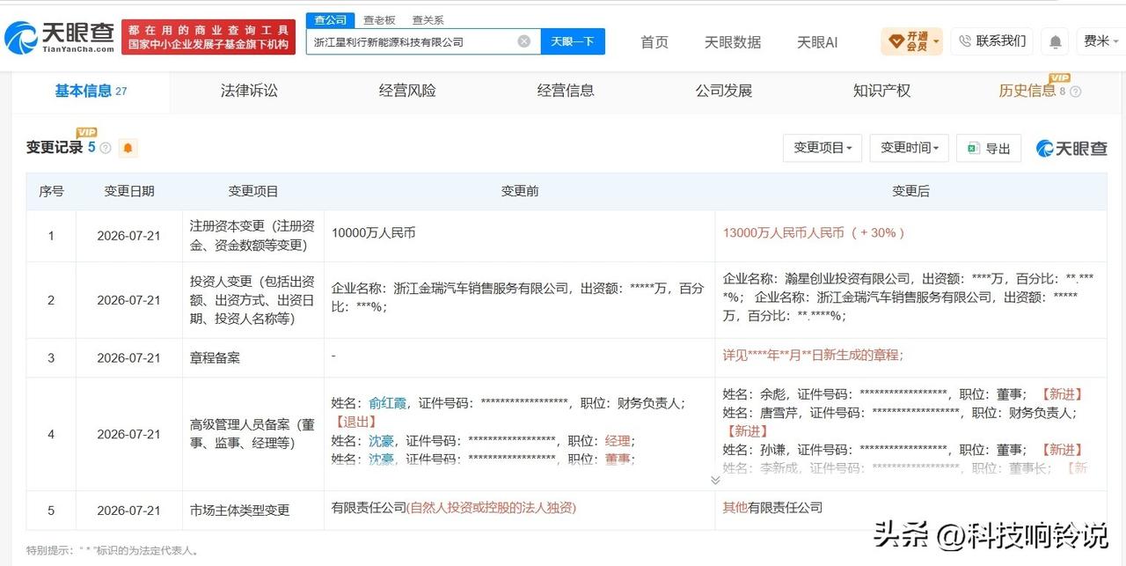Click the 联系我们 phone button
Screen dimensions: 1126x566
coord(992,40)
